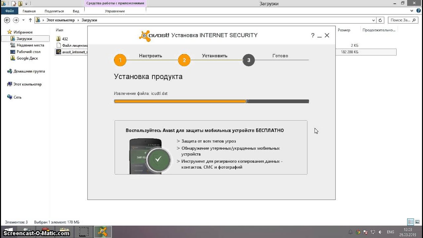Click the Avast mobile protection promo banner

211,147
